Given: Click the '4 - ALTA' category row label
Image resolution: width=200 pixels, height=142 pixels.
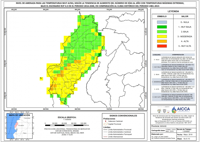Looking at the screenshot, I should (156, 89).
